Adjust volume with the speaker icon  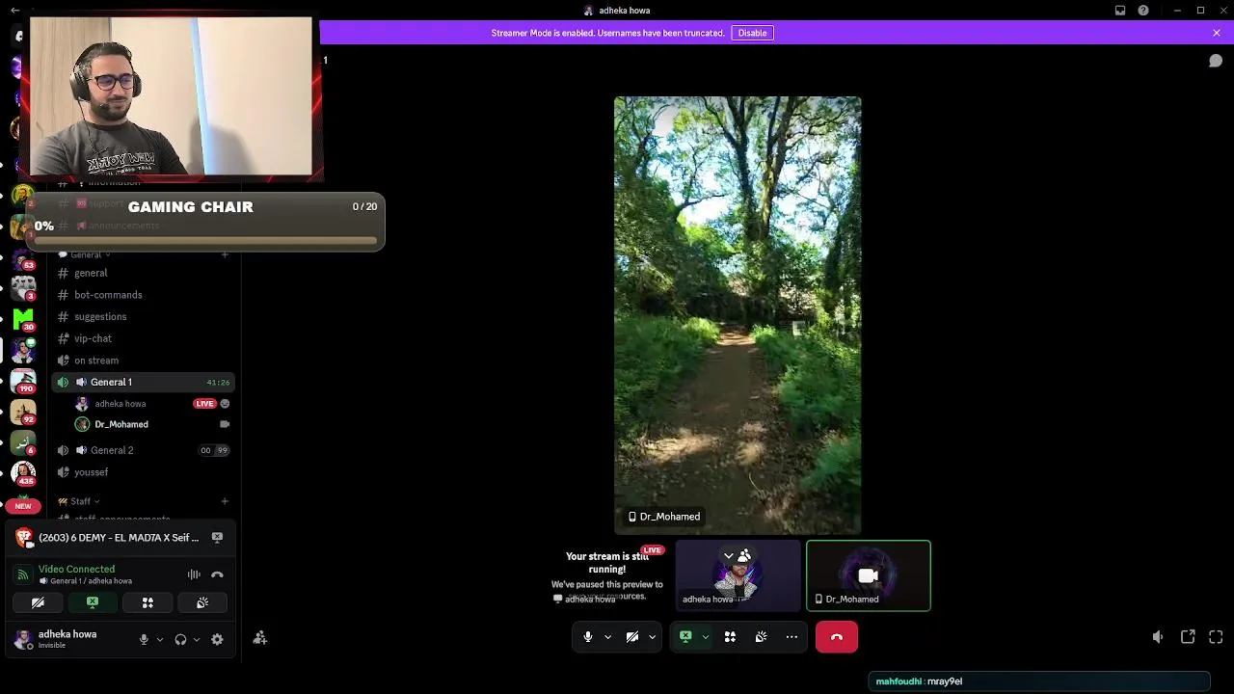1158,637
